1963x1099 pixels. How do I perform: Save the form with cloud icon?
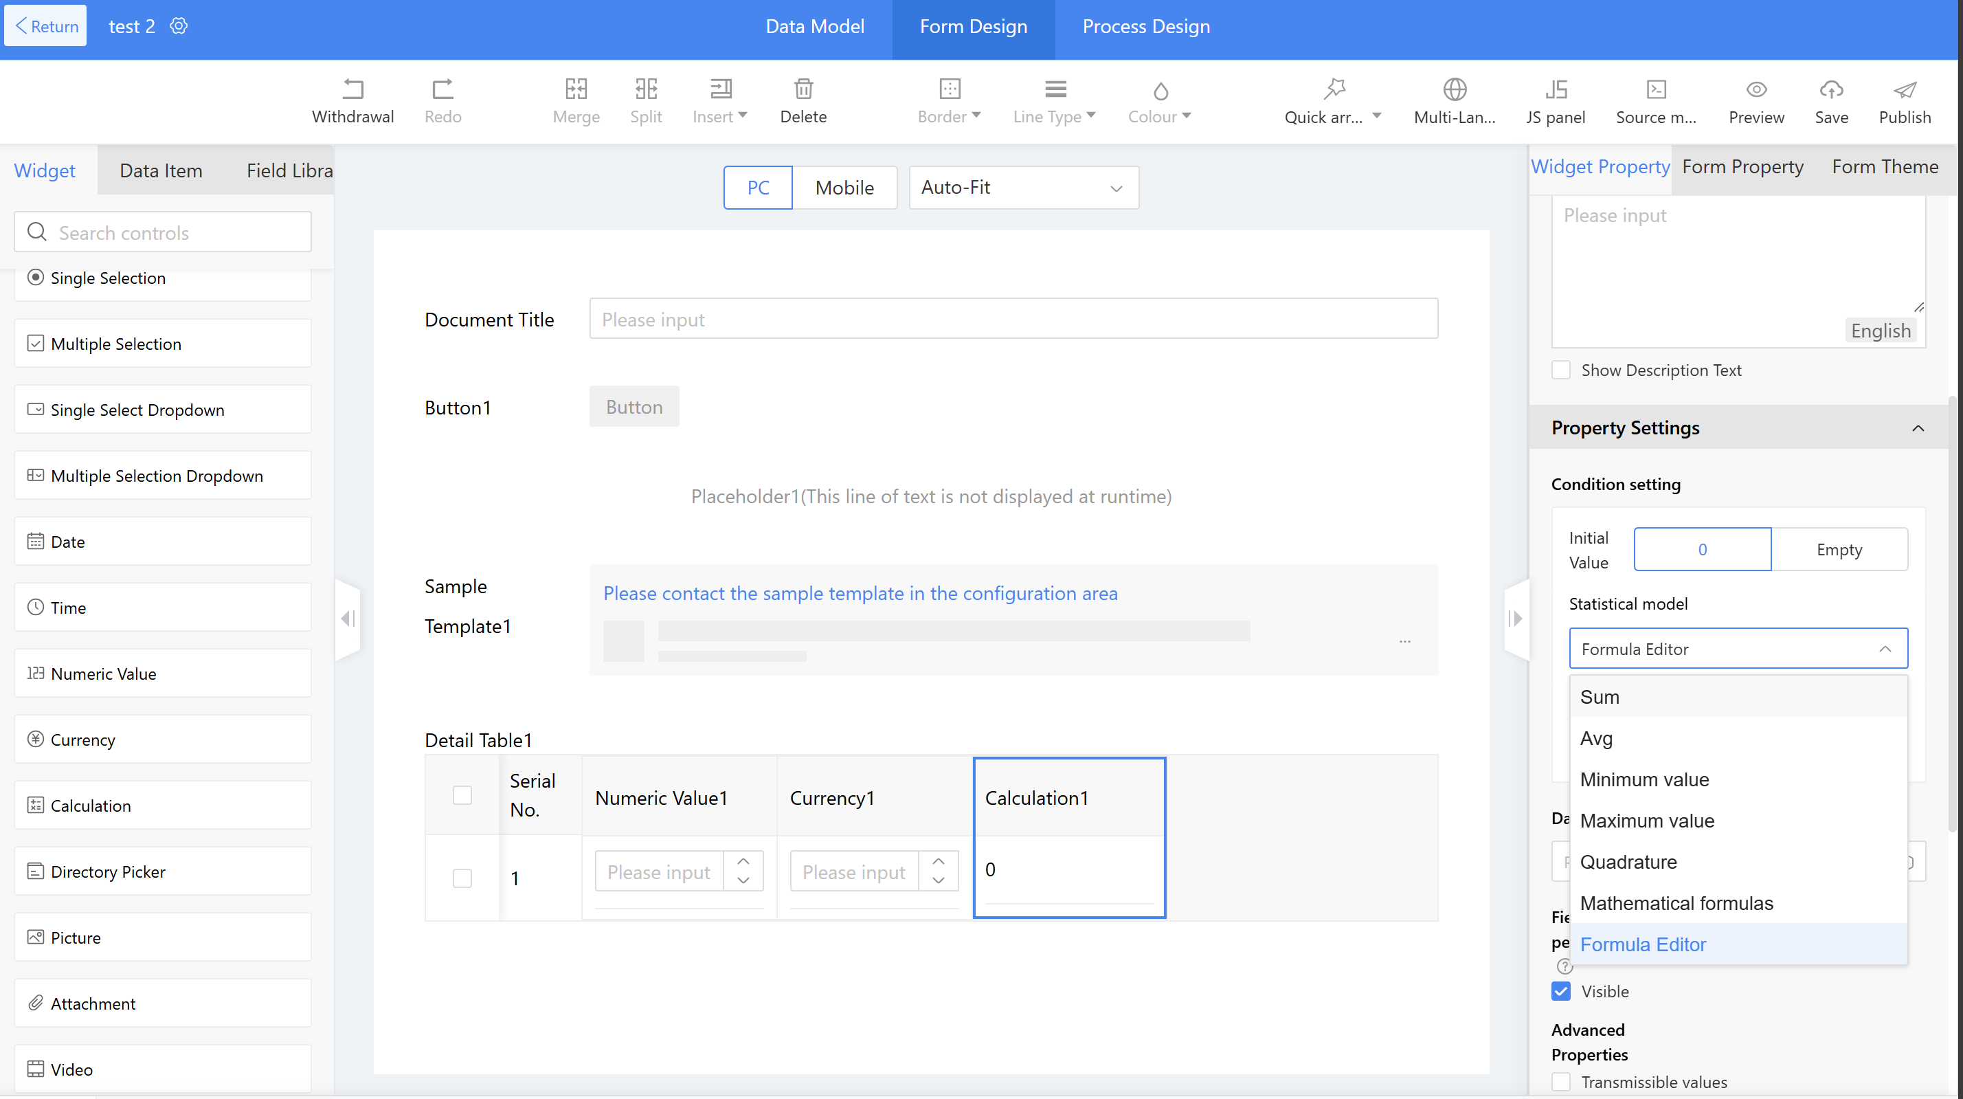1831,90
